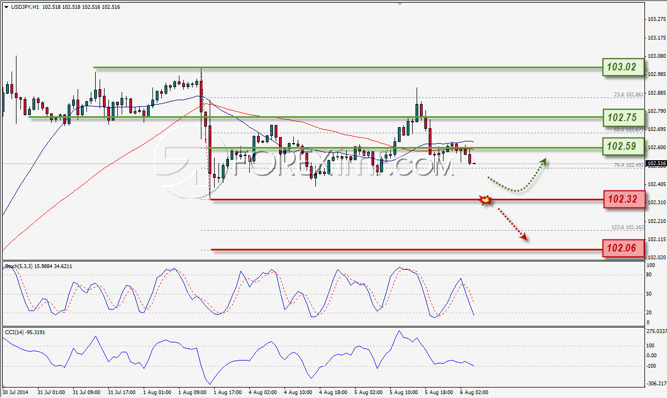Click the current price tag 102.516

(x=654, y=164)
